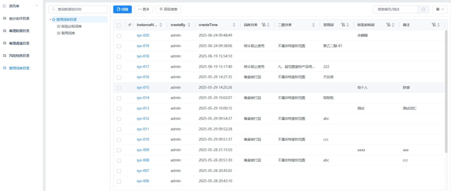Click the 聚乙二醇-B1 cell
Image resolution: width=451 pixels, height=191 pixels.
(333, 46)
